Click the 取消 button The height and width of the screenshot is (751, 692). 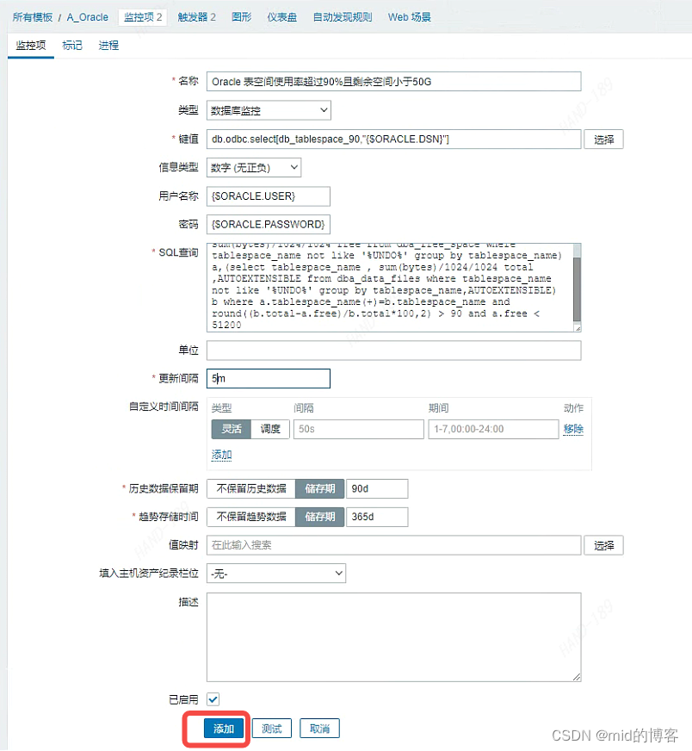319,729
